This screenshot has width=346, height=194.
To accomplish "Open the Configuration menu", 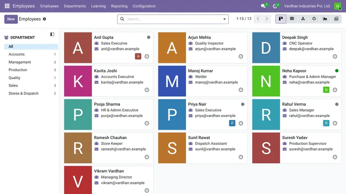I will click(144, 6).
